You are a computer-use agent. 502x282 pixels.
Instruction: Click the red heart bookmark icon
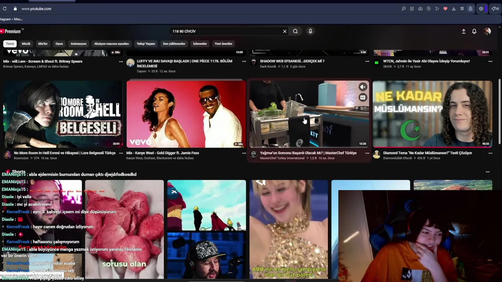click(445, 9)
